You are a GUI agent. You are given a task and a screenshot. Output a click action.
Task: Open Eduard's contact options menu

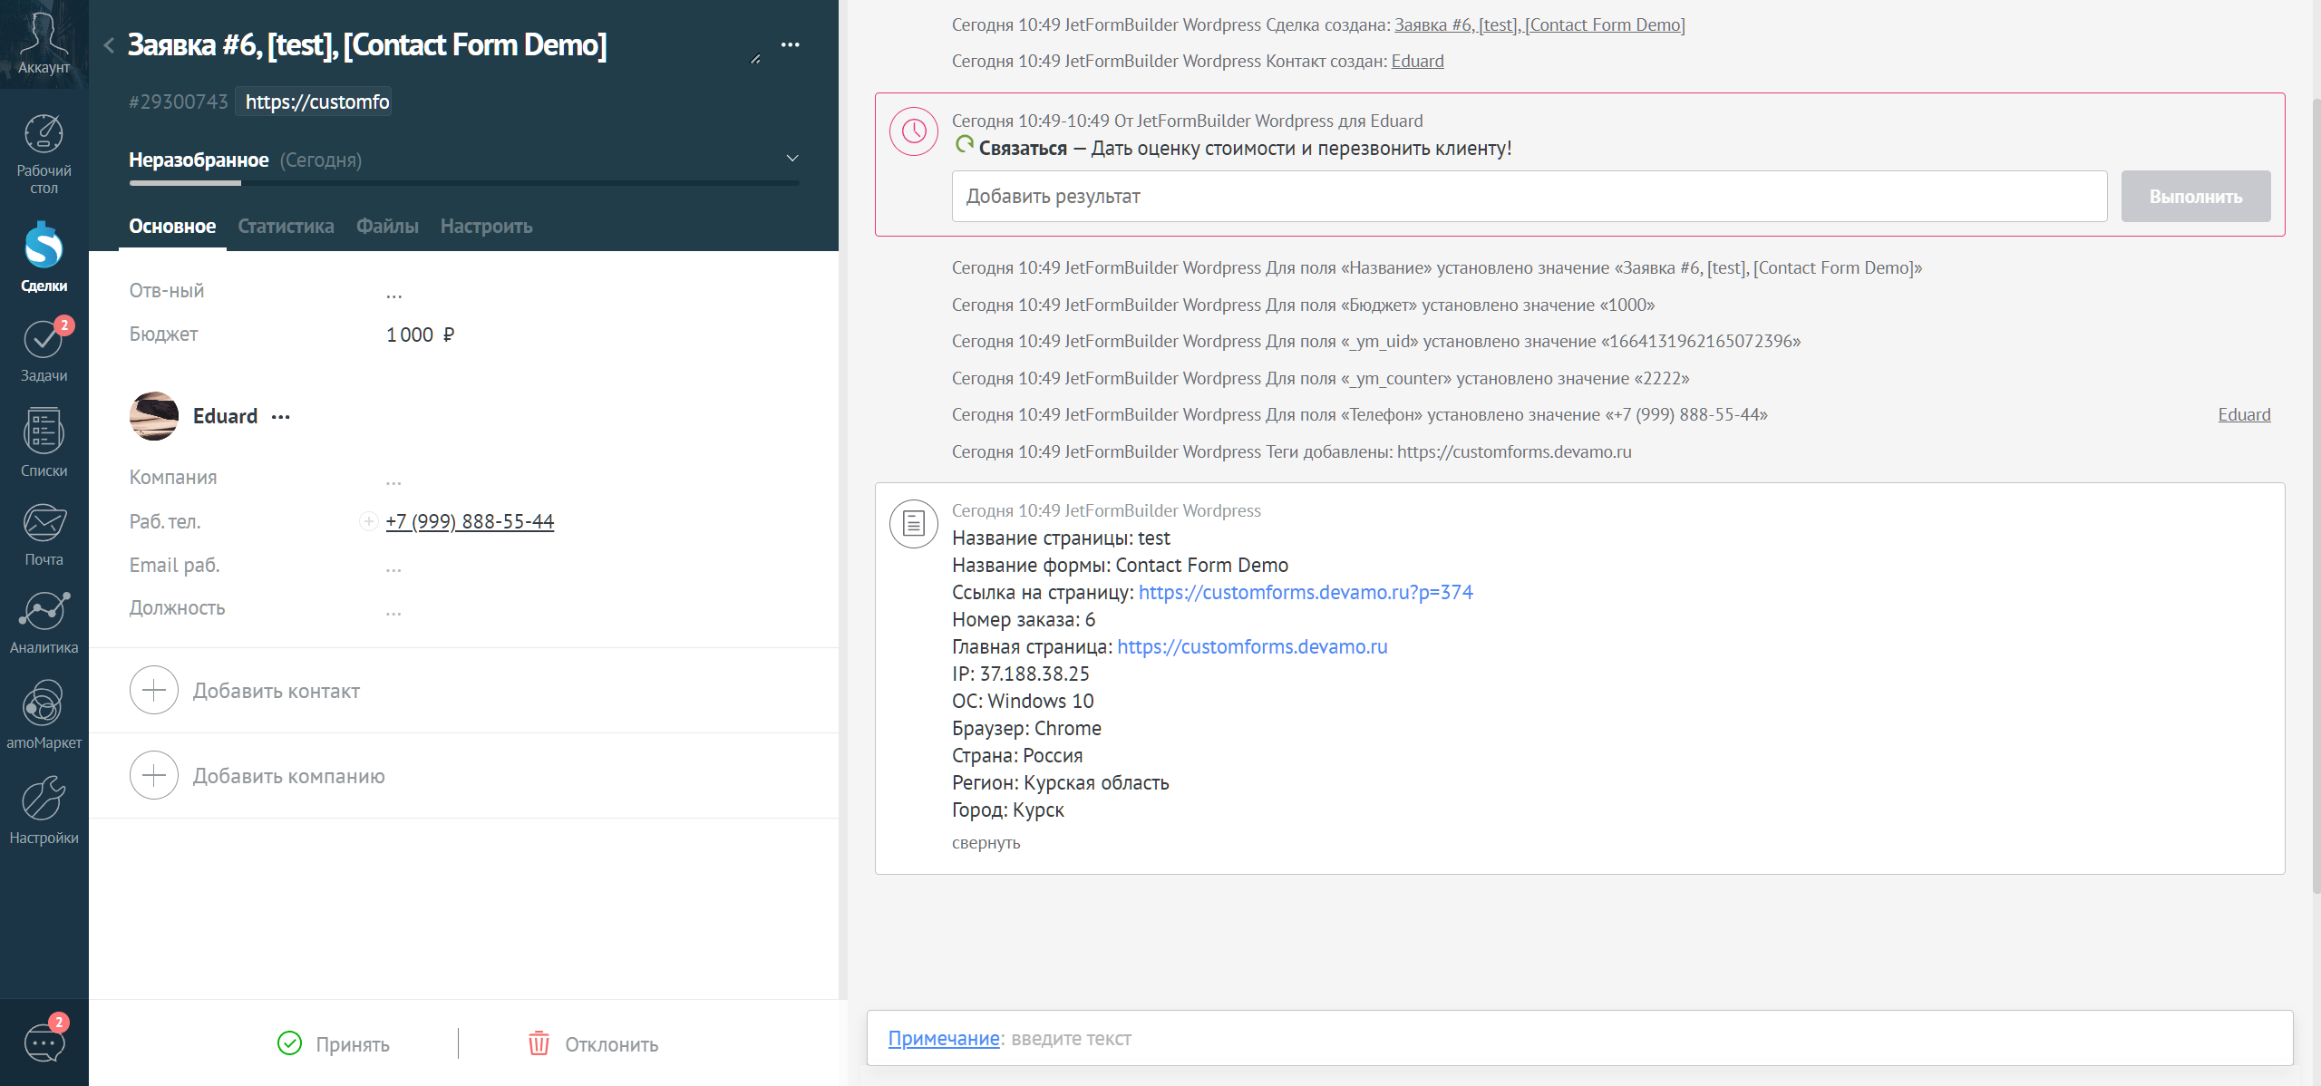pos(281,417)
